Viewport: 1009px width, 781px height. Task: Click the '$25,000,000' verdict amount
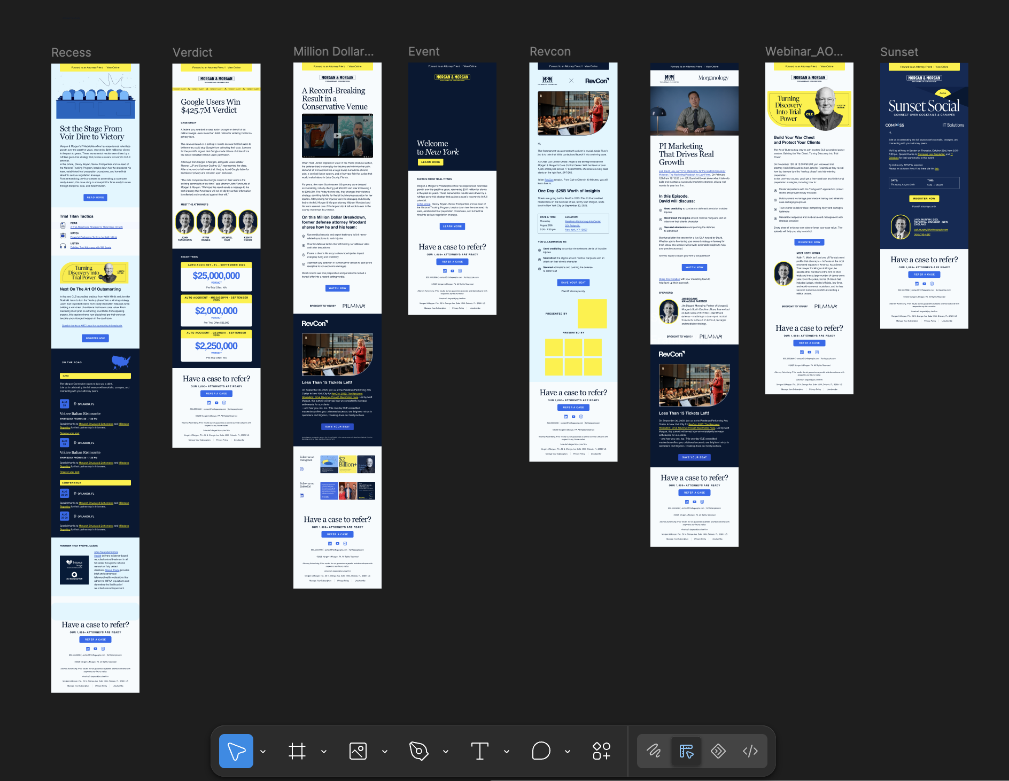(216, 276)
